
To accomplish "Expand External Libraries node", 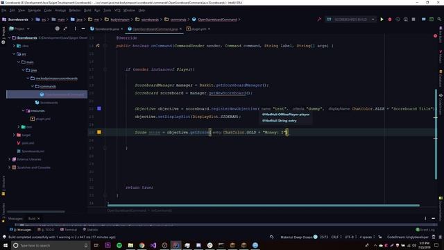I will pyautogui.click(x=9, y=159).
